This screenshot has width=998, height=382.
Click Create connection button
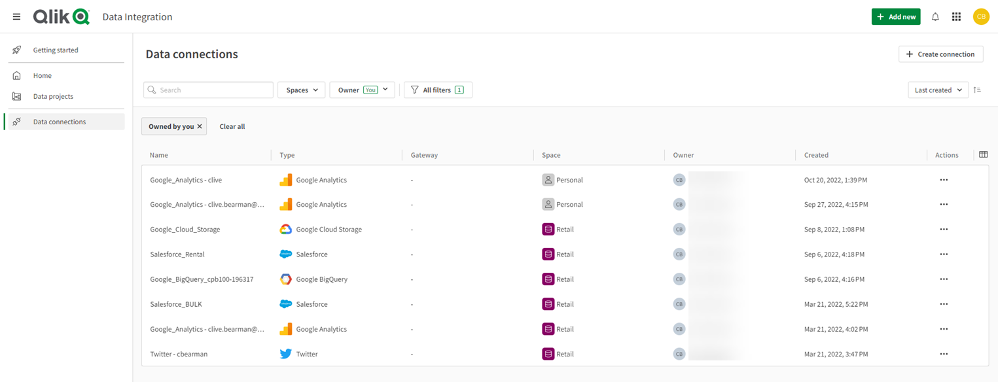941,54
